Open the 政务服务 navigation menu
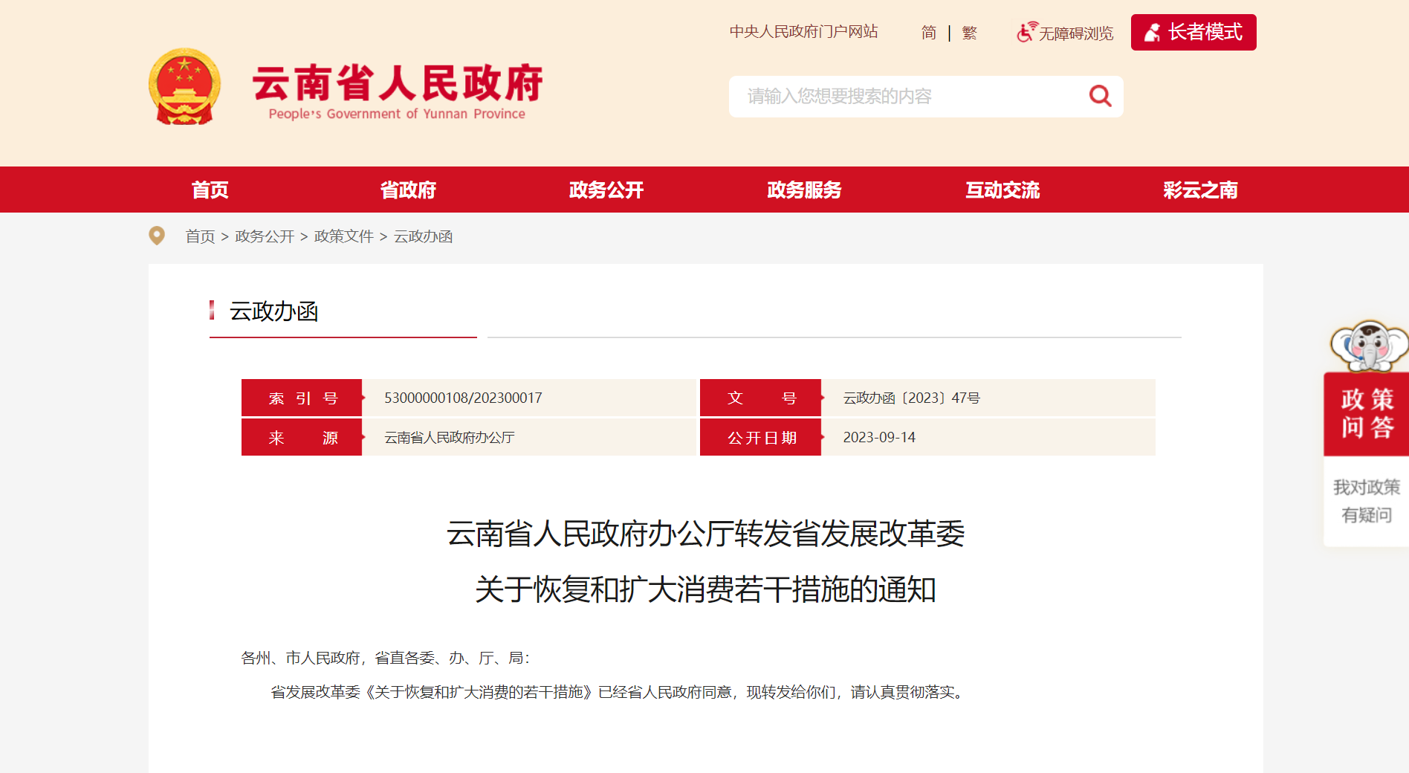Viewport: 1409px width, 773px height. coord(804,190)
